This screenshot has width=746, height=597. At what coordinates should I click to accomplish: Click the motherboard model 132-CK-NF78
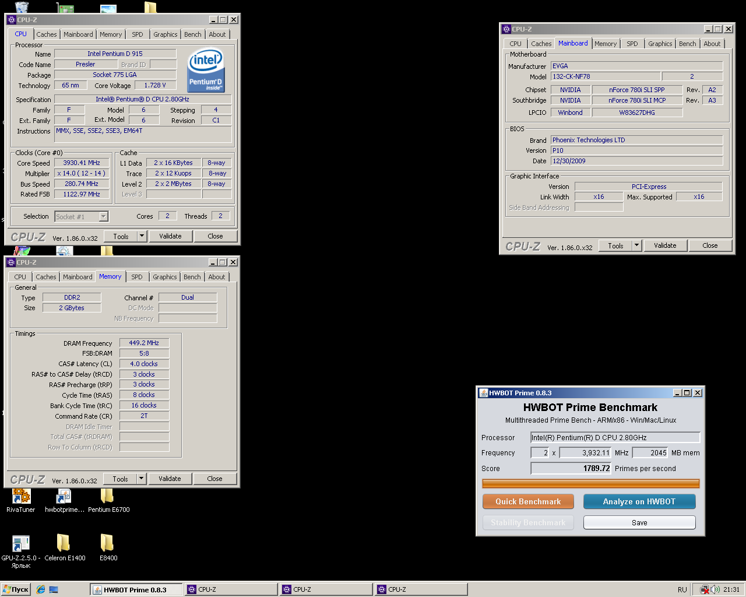pyautogui.click(x=606, y=76)
